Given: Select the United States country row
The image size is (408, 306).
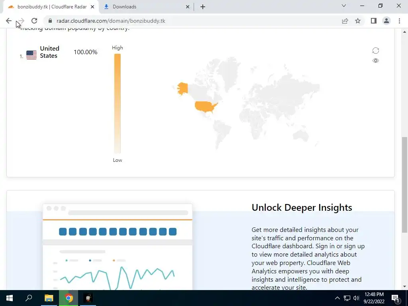Looking at the screenshot, I should pos(59,52).
